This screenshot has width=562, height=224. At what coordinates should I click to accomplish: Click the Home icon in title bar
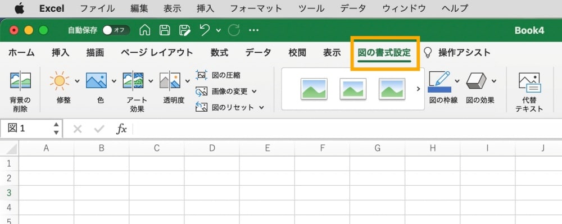pyautogui.click(x=145, y=30)
